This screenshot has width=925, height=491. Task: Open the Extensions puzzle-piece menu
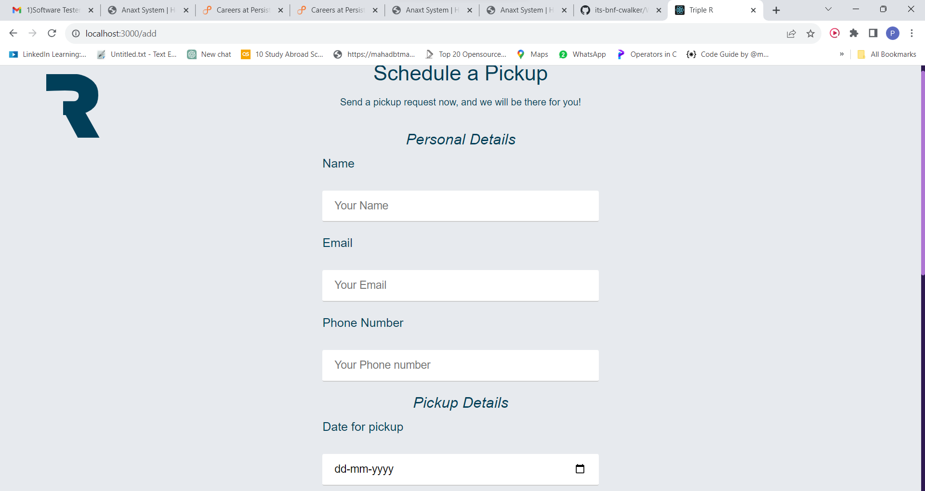(854, 33)
